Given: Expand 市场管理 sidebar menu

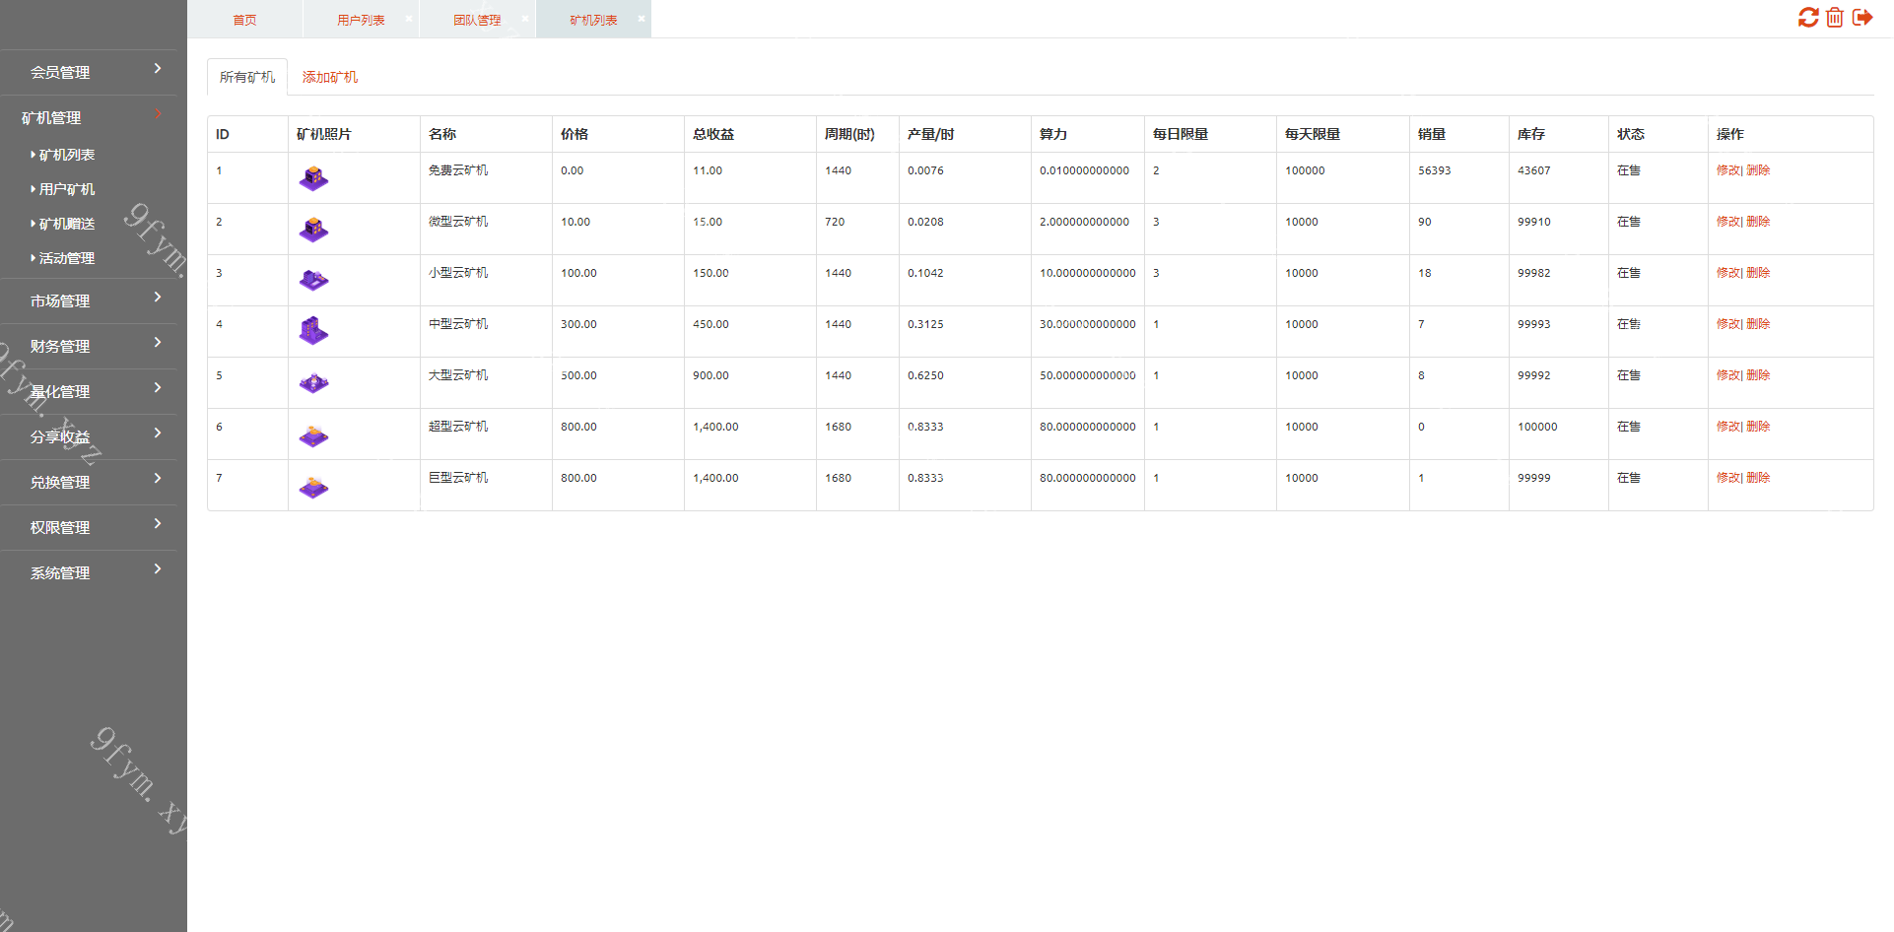Looking at the screenshot, I should tap(89, 300).
